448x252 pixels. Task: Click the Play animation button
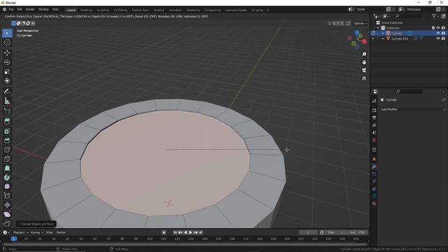190,232
